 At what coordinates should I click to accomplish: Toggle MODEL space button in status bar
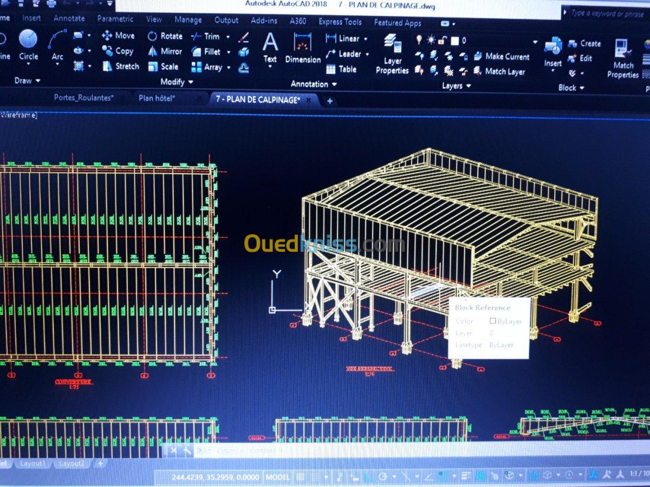pyautogui.click(x=277, y=477)
